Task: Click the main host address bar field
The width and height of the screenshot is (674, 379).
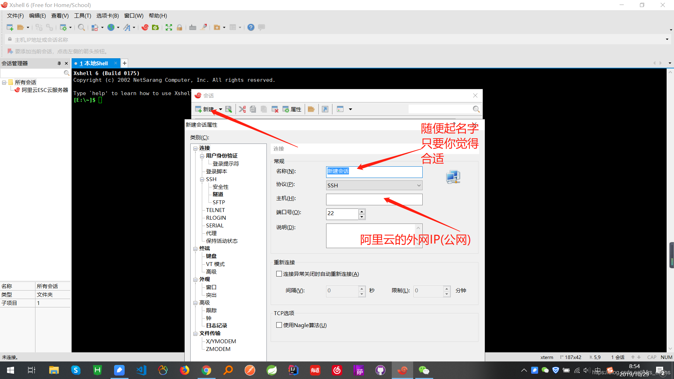Action: point(337,40)
